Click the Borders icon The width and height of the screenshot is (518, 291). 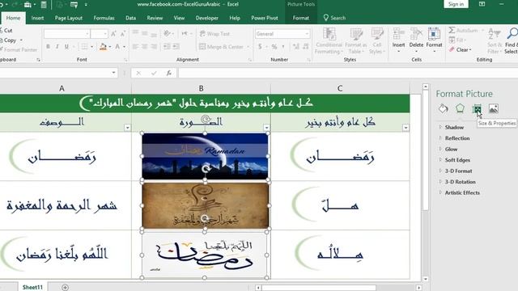pos(84,47)
